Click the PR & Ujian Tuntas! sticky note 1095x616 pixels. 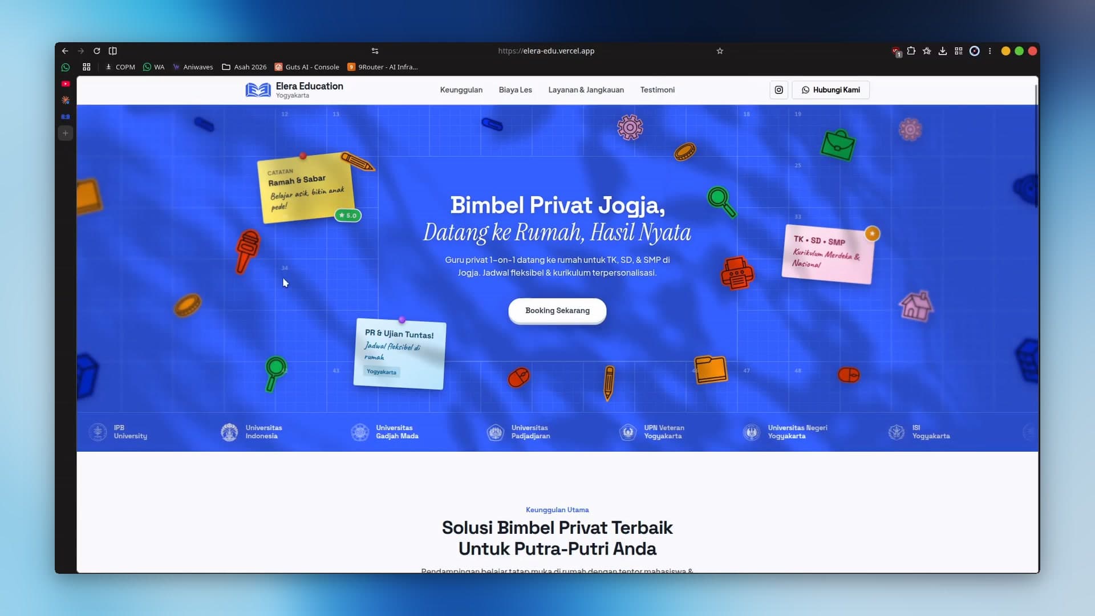pyautogui.click(x=399, y=354)
